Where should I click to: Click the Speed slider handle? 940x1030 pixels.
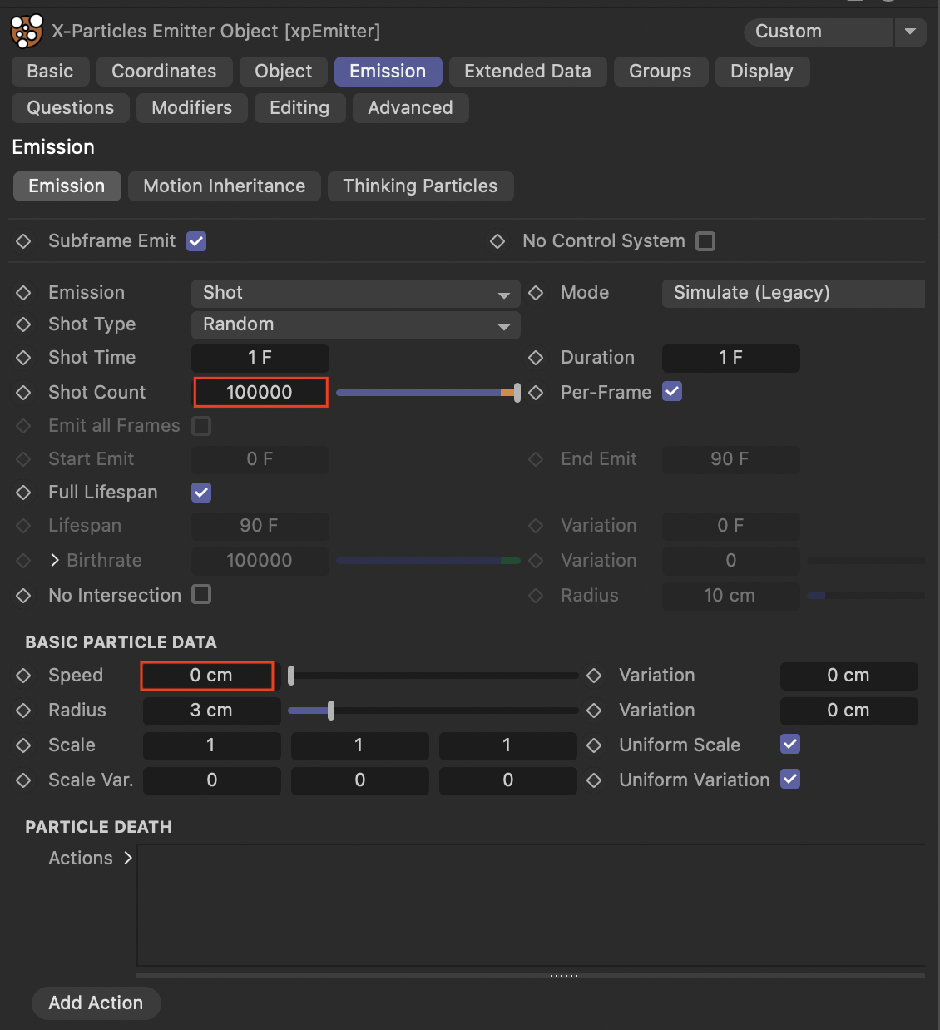click(291, 676)
